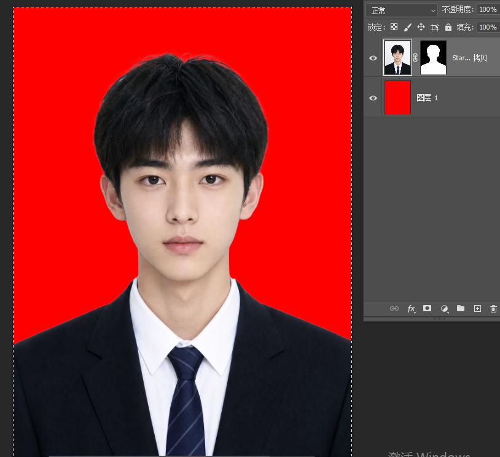Click the link layers icon

pos(394,309)
